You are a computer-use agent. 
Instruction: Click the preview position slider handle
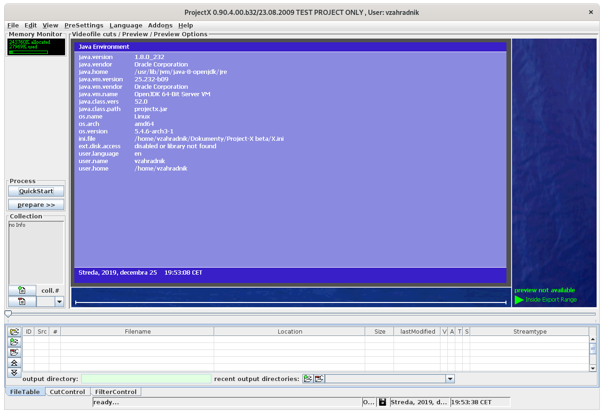[x=8, y=314]
